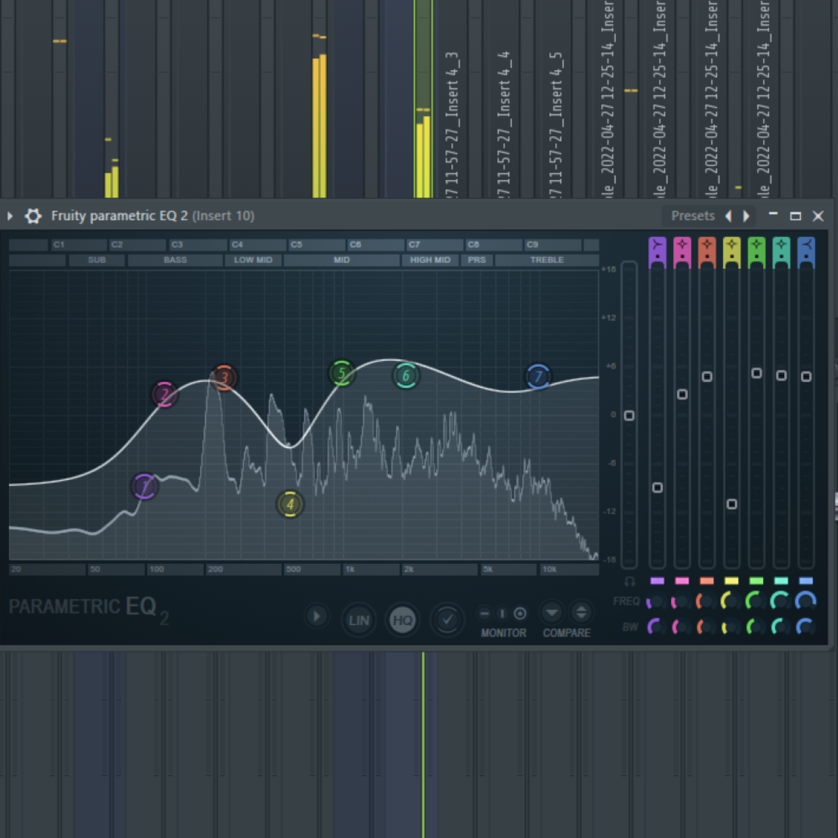The image size is (838, 838).
Task: Toggle the HQ high quality mode
Action: pyautogui.click(x=402, y=620)
